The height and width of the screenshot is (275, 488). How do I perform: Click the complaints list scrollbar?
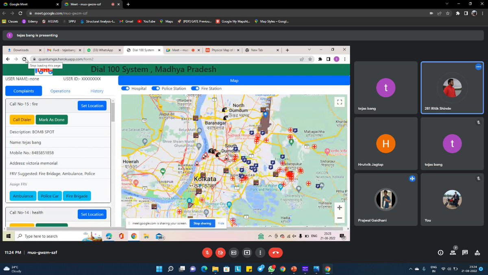113,113
